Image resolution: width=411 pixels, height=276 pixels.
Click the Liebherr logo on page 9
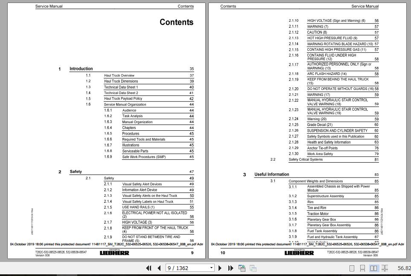[114, 253]
